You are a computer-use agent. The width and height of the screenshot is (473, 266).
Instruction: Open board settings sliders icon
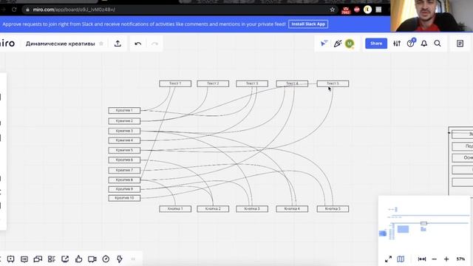[397, 44]
